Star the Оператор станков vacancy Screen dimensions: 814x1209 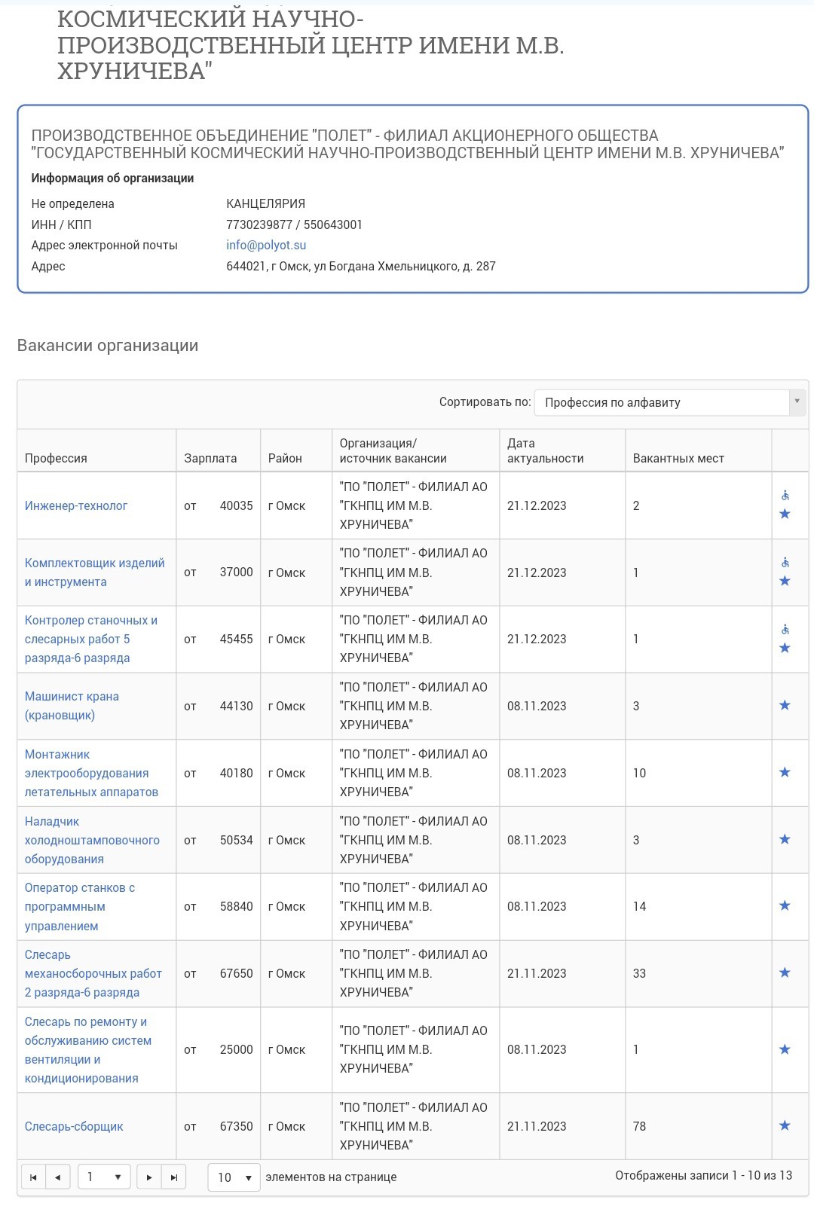coord(785,905)
